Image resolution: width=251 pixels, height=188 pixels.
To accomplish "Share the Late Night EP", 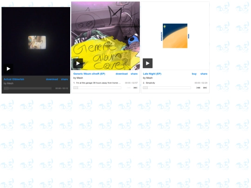I will [204, 74].
